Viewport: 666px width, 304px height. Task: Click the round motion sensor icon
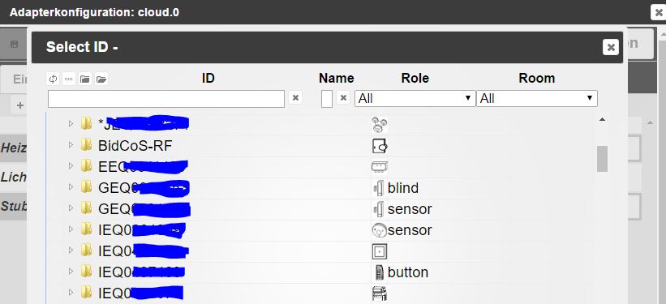pyautogui.click(x=379, y=230)
